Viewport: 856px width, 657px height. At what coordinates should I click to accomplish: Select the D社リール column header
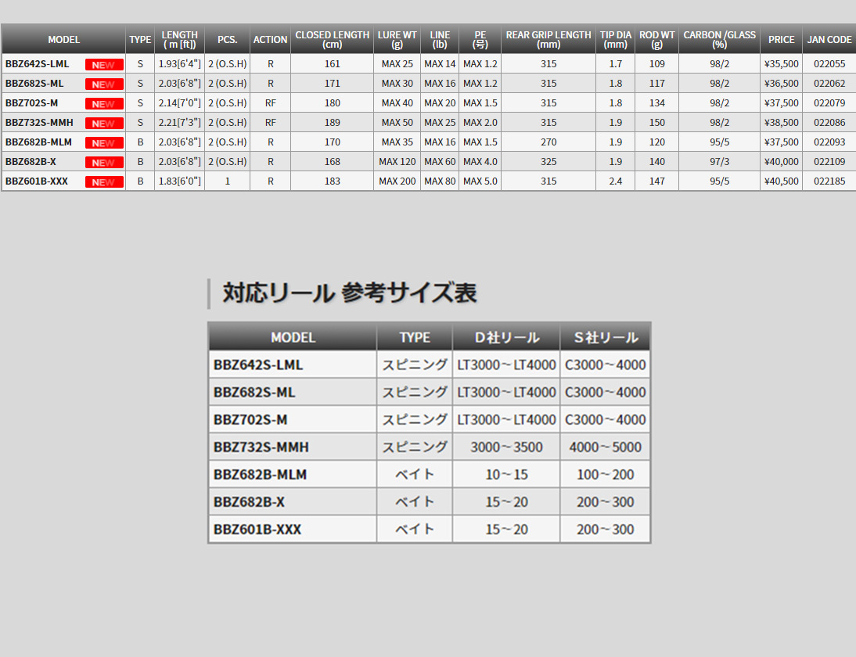(x=506, y=337)
